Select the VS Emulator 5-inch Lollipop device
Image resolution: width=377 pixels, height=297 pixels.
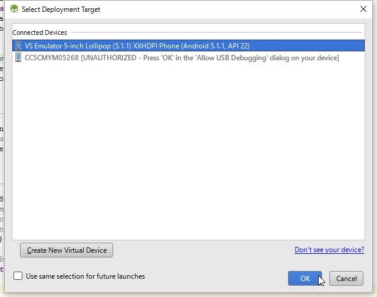[x=135, y=45]
